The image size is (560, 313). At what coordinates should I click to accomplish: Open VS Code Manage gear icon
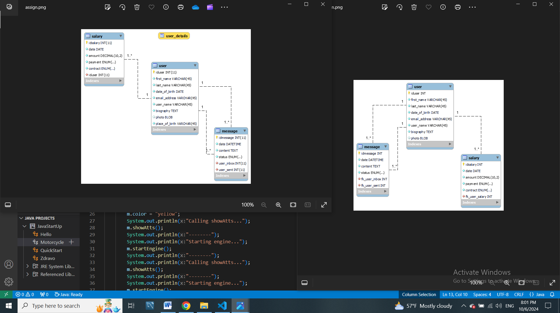[9, 281]
